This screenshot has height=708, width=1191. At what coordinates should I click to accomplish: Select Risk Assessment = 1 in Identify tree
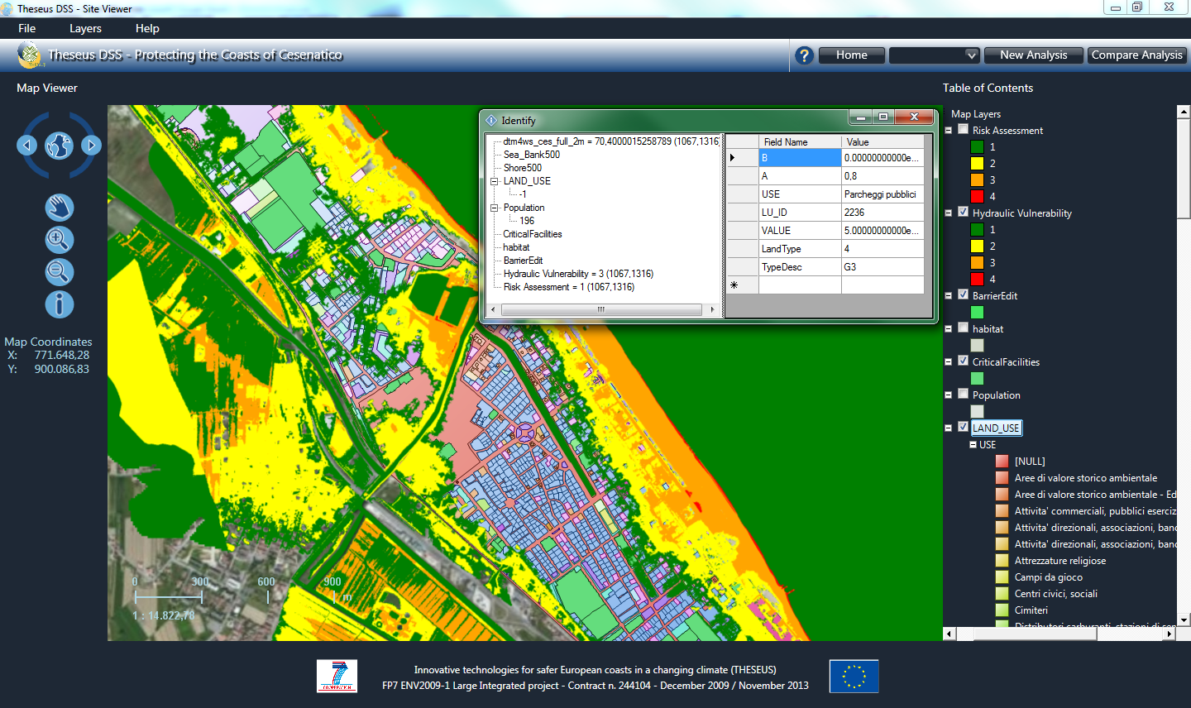(569, 287)
